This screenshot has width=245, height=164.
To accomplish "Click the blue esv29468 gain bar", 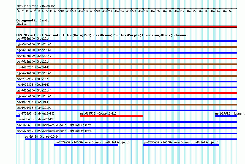I will [131, 139].
